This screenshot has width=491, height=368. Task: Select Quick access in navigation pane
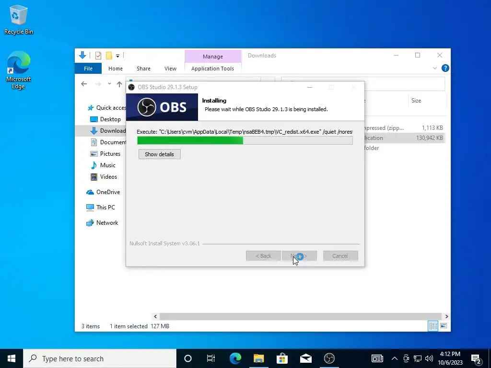[107, 108]
